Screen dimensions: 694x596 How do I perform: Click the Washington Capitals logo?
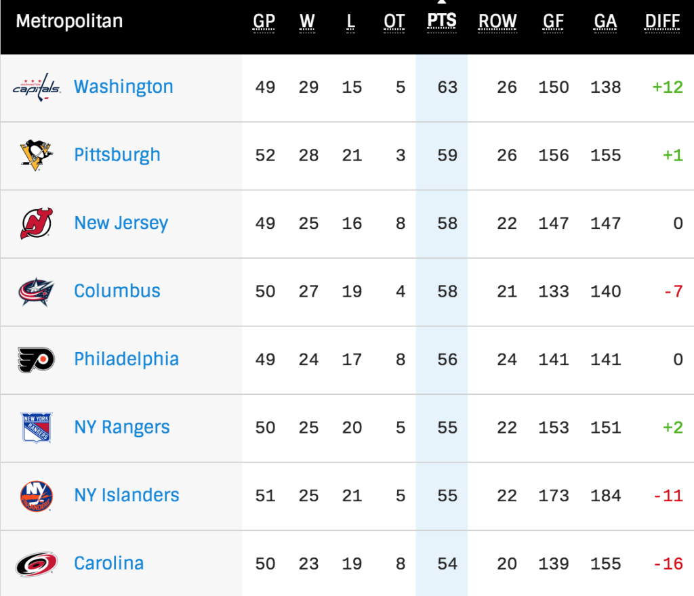pos(37,87)
